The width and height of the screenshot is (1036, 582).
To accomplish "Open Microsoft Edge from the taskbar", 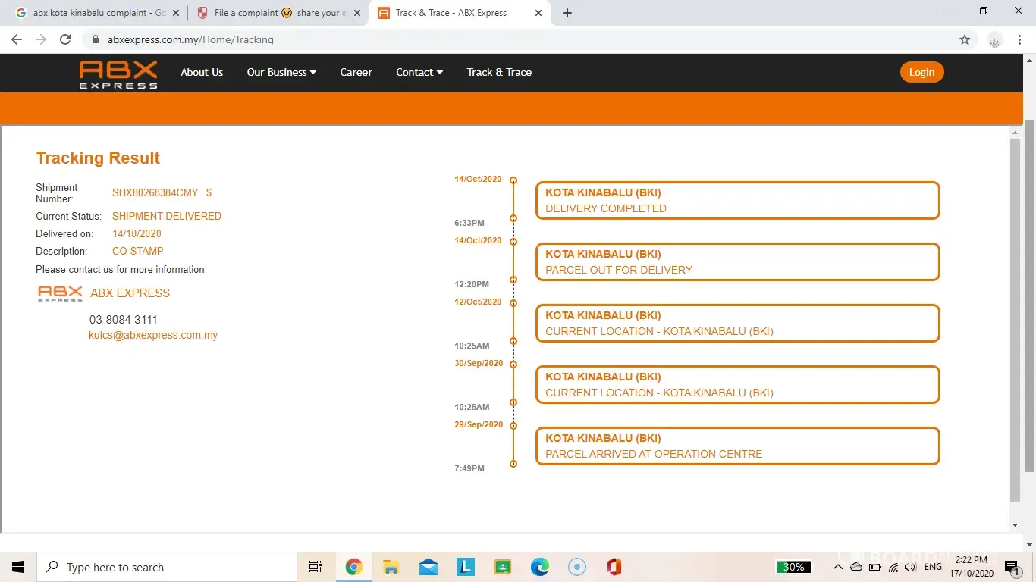I will click(x=539, y=567).
